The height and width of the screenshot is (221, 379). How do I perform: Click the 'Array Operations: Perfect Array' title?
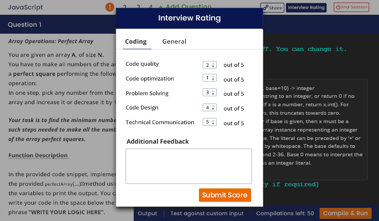51,41
